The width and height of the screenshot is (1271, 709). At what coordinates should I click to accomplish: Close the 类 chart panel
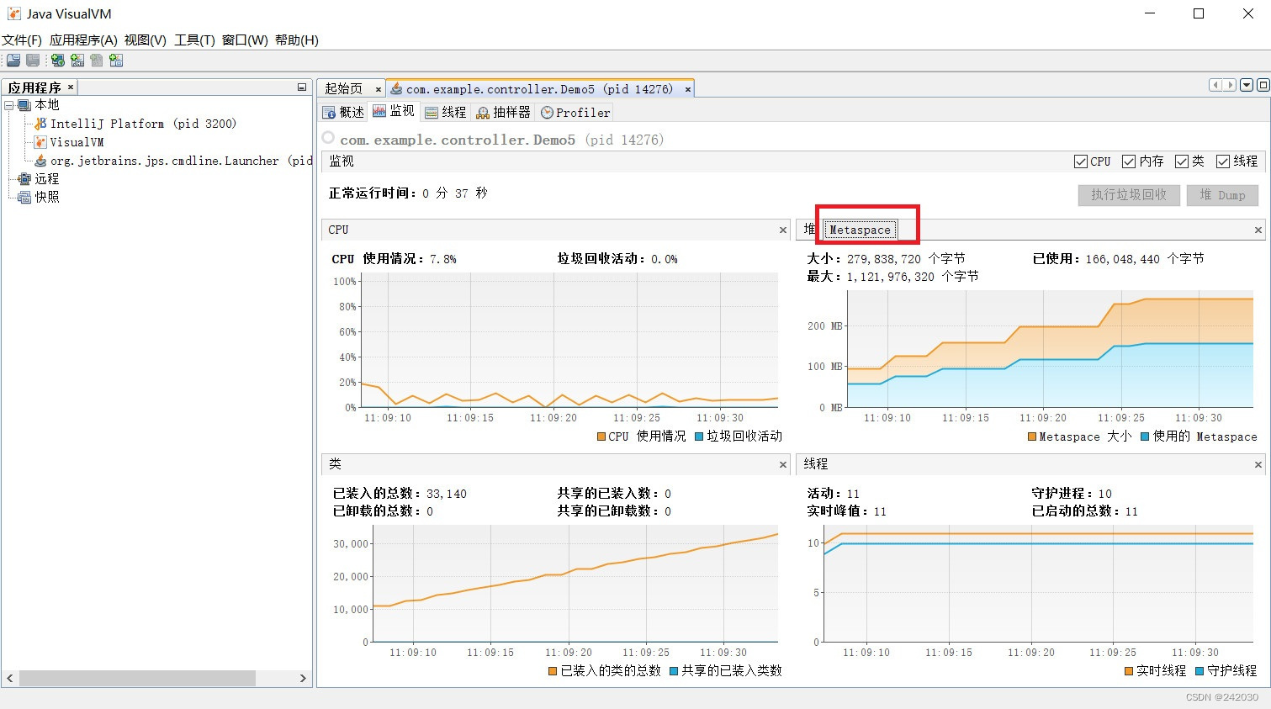point(783,464)
